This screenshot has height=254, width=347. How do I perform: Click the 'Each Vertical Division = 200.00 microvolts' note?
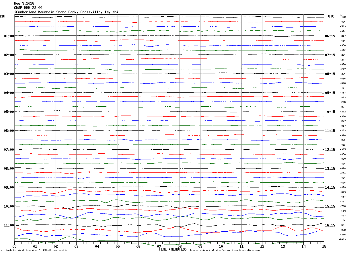point(36,250)
